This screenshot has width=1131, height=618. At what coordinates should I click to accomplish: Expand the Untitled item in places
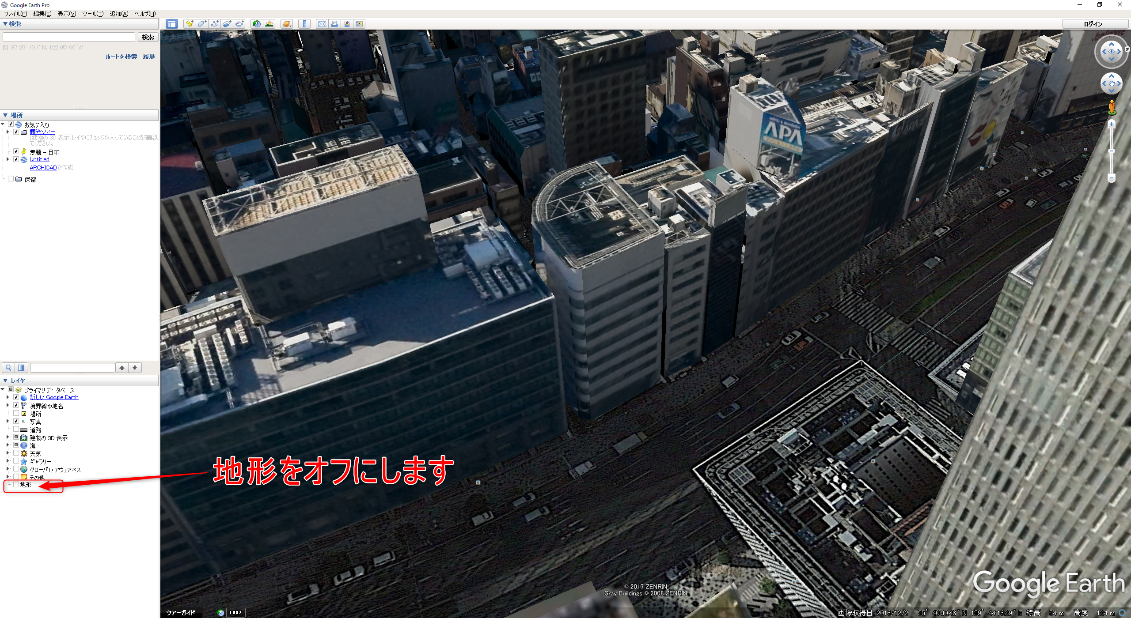pyautogui.click(x=8, y=159)
